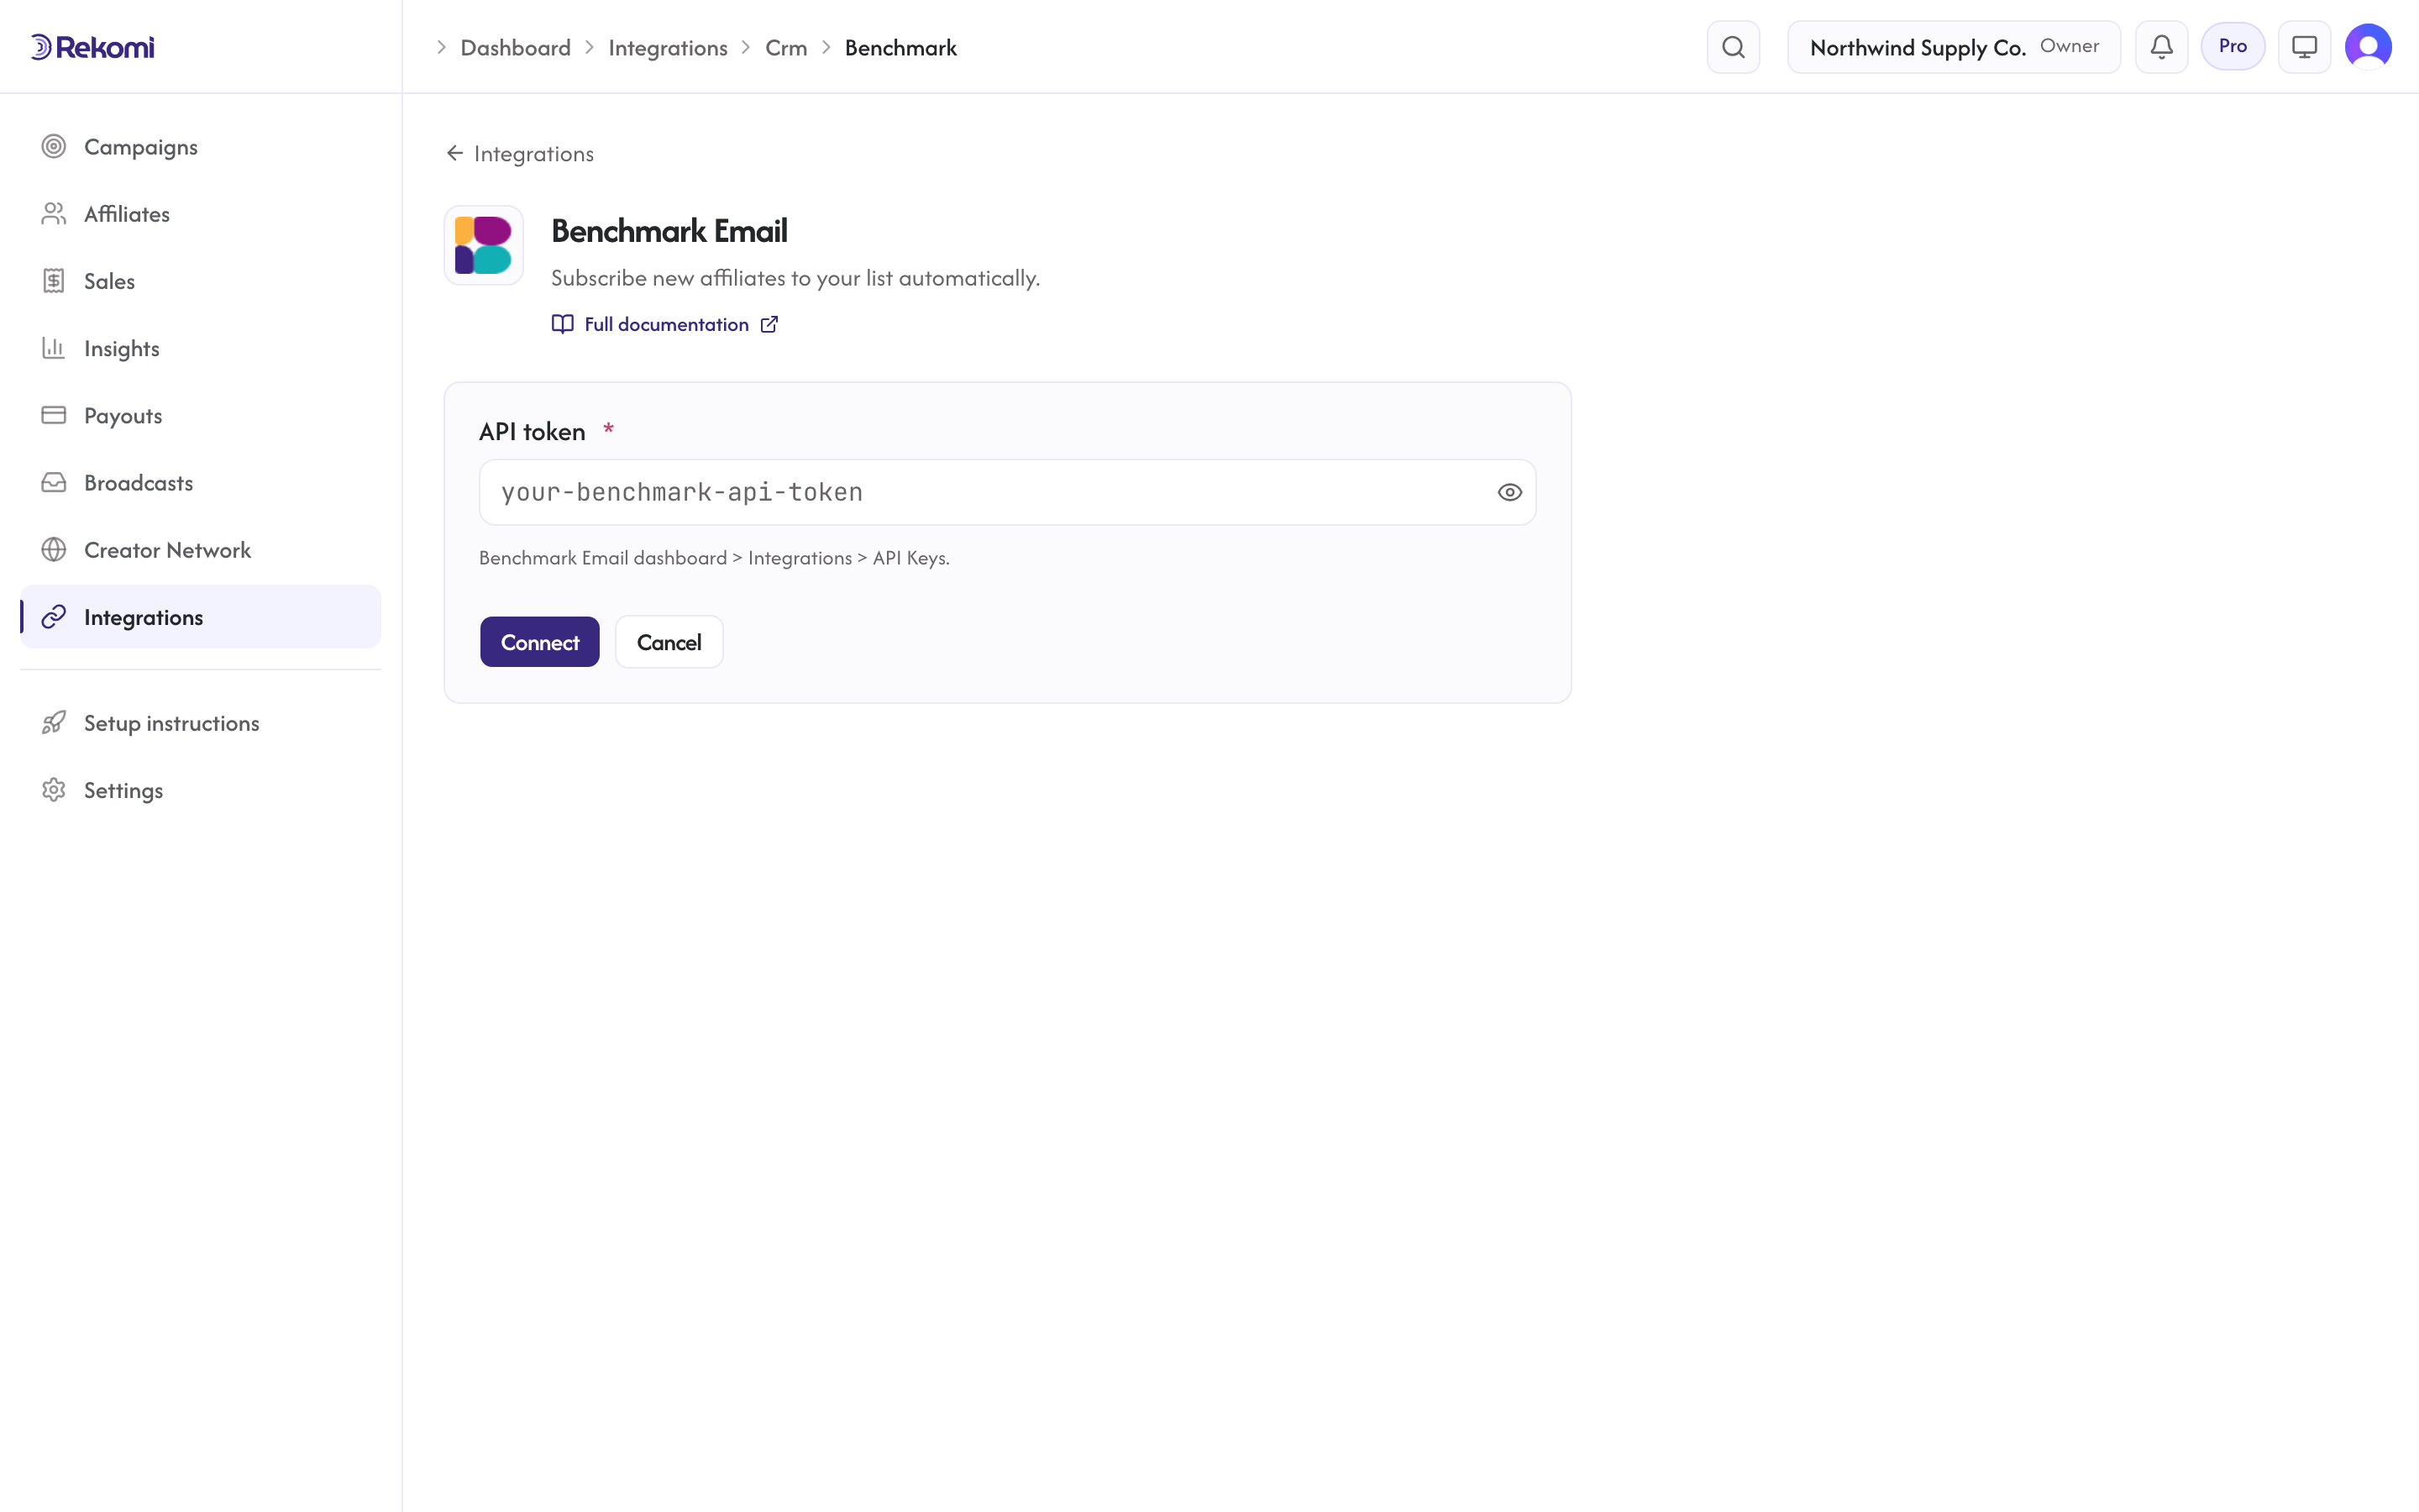
Task: Click the Integrations link icon
Action: click(54, 617)
